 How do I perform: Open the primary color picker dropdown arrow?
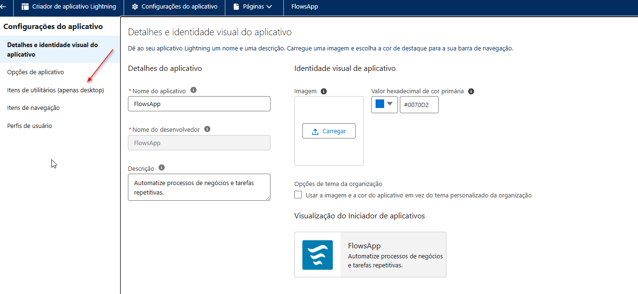coord(390,104)
